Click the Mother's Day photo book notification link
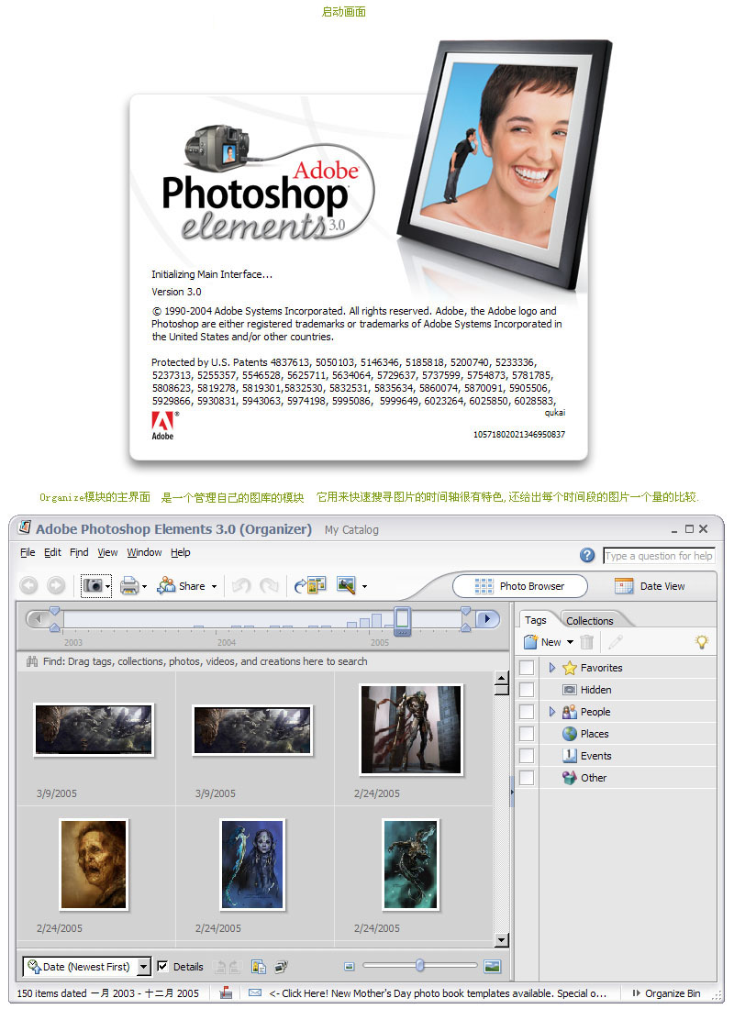This screenshot has width=734, height=1009. [x=437, y=992]
